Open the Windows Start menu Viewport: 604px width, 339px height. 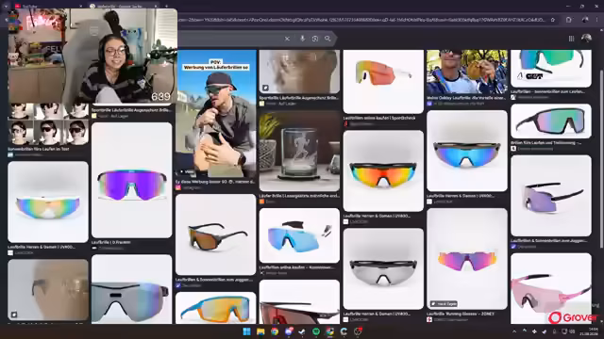[x=246, y=331]
